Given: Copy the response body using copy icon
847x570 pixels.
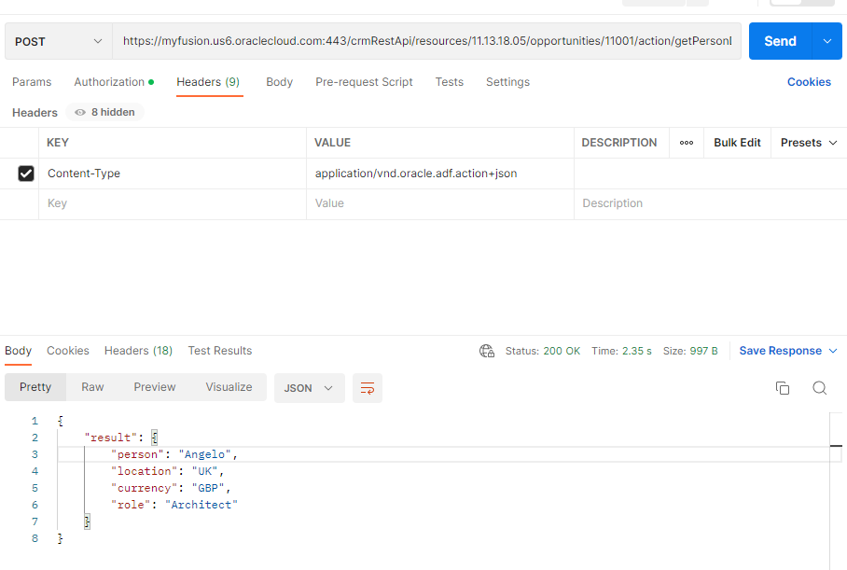Looking at the screenshot, I should [783, 388].
